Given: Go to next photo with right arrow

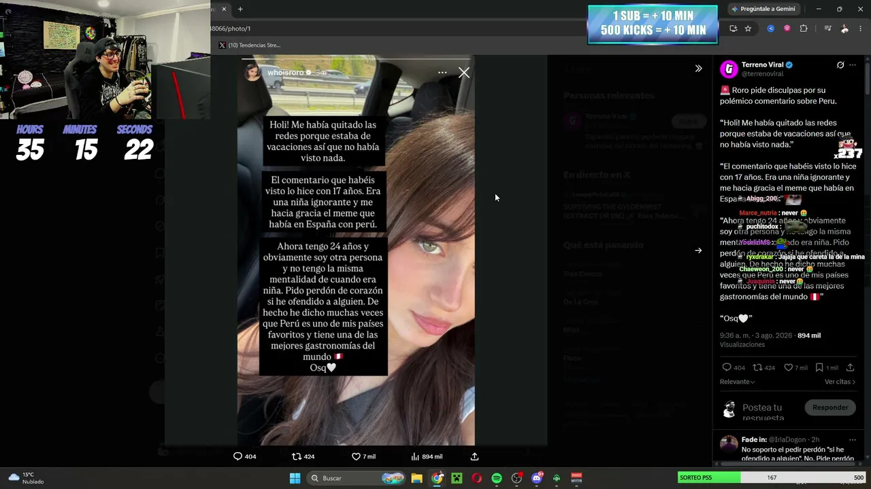Looking at the screenshot, I should [698, 251].
